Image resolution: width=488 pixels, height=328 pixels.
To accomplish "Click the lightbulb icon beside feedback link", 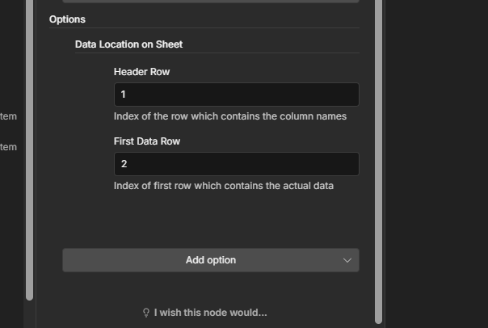I will (146, 313).
